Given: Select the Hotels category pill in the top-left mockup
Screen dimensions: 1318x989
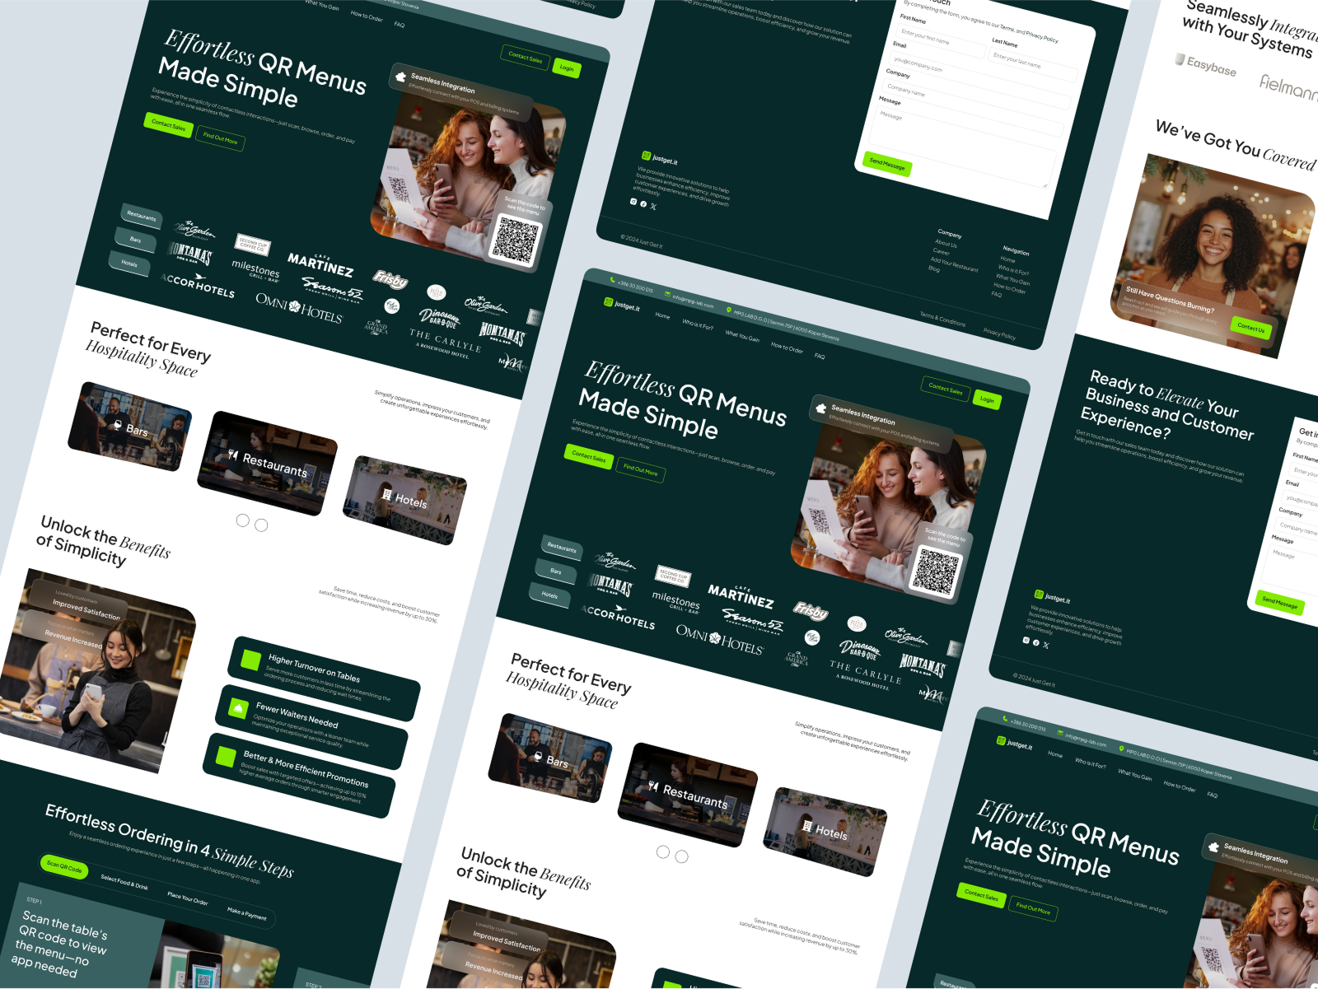Looking at the screenshot, I should [129, 264].
